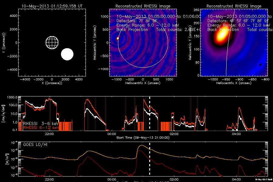
Task: Click 'Heliocentric Y (arcsec)' beside the middle image
Action: (95, 43)
